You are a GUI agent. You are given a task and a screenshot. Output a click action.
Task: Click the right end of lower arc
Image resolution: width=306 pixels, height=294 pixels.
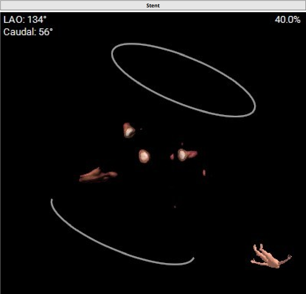pyautogui.click(x=193, y=258)
